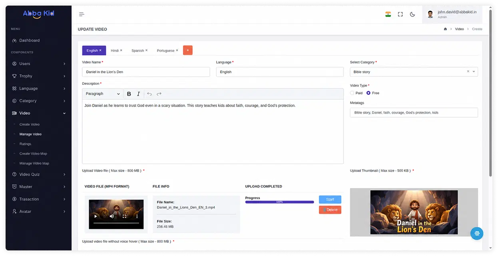The image size is (498, 256).
Task: Click the Language sidebar icon
Action: click(x=15, y=88)
